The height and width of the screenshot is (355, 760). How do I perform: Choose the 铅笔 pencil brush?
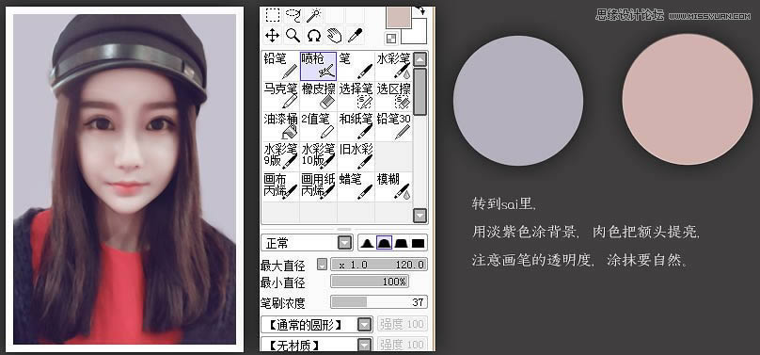(x=280, y=66)
